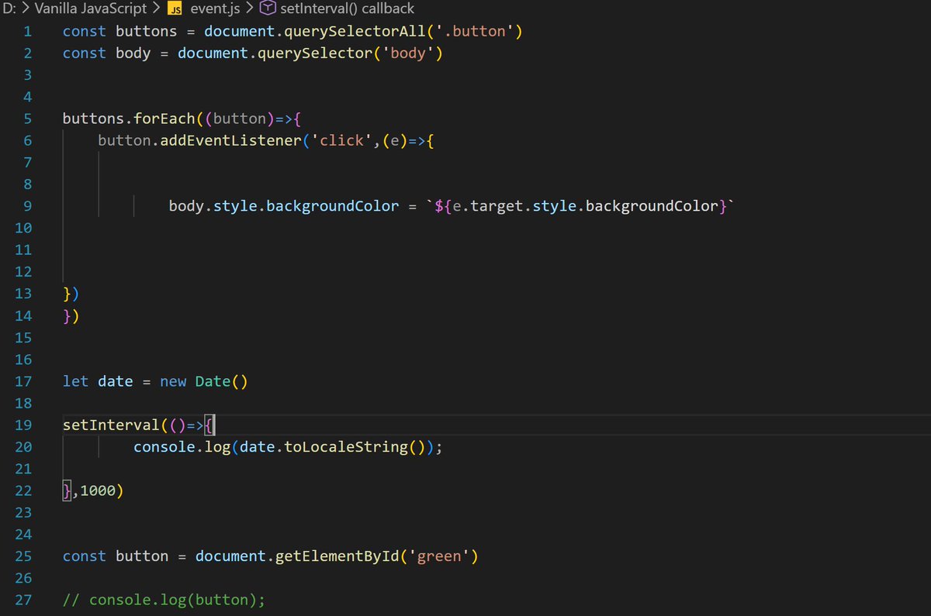
Task: Click line number 5 in gutter
Action: coord(28,119)
